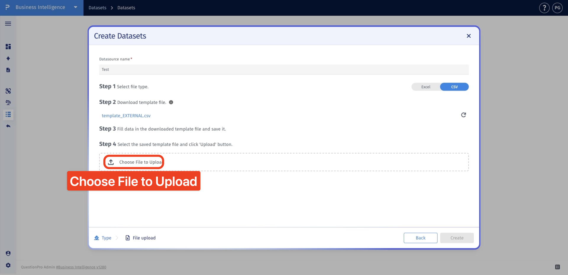Open the report document icon in sidebar

click(x=8, y=70)
